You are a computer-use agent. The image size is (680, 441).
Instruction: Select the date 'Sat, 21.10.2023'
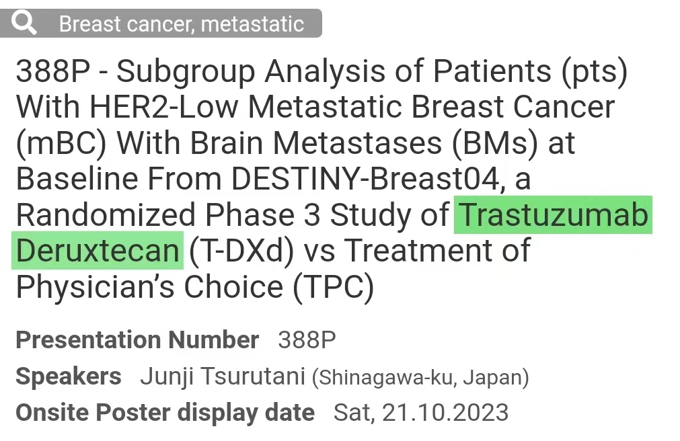tap(421, 412)
